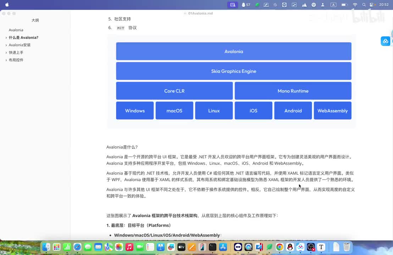Open Finder from the dock
The height and width of the screenshot is (255, 393).
point(46,247)
